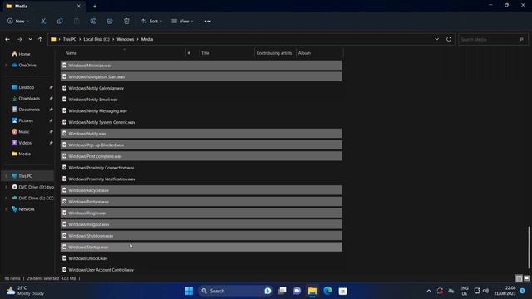532x299 pixels.
Task: Select Windows Shutdown.wav file
Action: click(201, 236)
